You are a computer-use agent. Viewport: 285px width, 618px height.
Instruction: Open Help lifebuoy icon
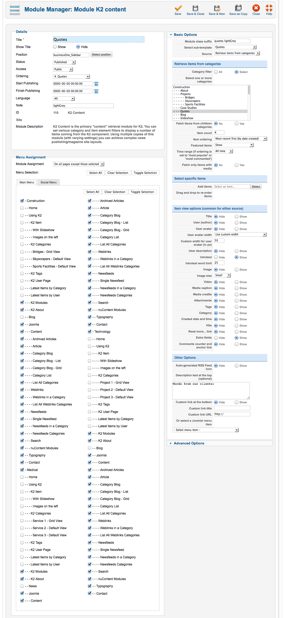pyautogui.click(x=269, y=8)
